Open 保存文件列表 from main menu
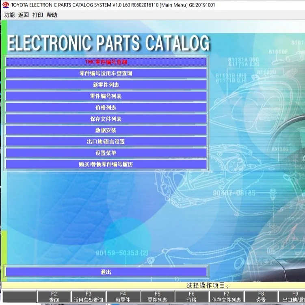 click(x=106, y=119)
